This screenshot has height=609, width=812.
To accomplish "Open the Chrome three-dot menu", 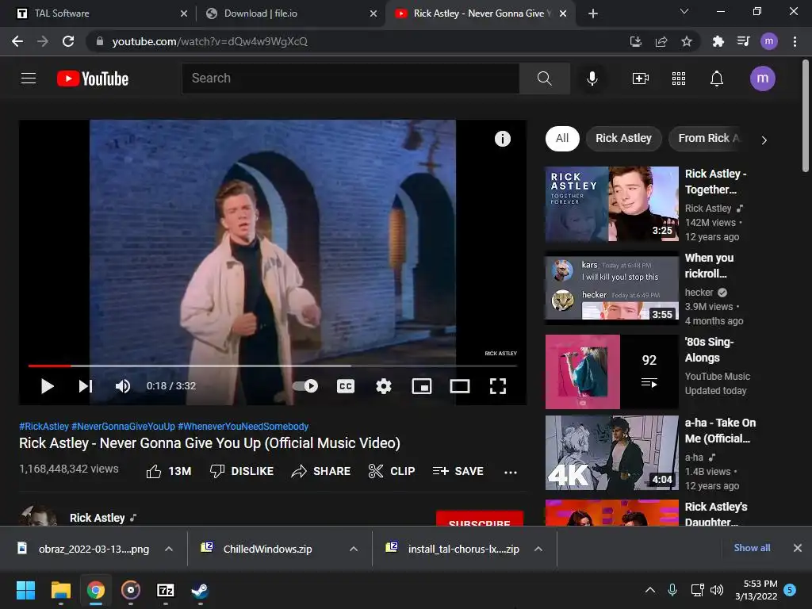I will pyautogui.click(x=795, y=41).
